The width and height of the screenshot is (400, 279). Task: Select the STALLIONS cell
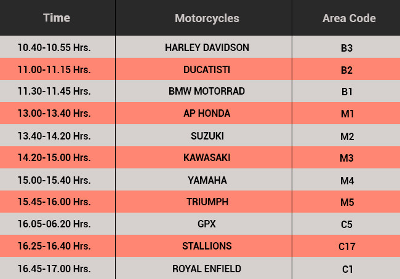point(207,246)
